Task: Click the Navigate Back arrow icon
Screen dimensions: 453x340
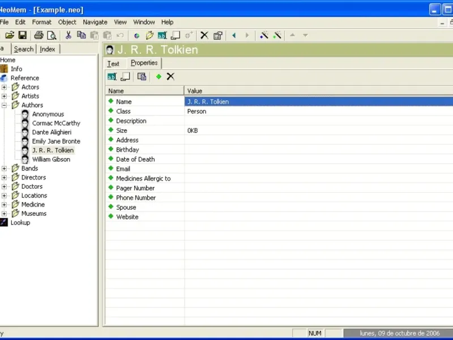Action: click(234, 35)
